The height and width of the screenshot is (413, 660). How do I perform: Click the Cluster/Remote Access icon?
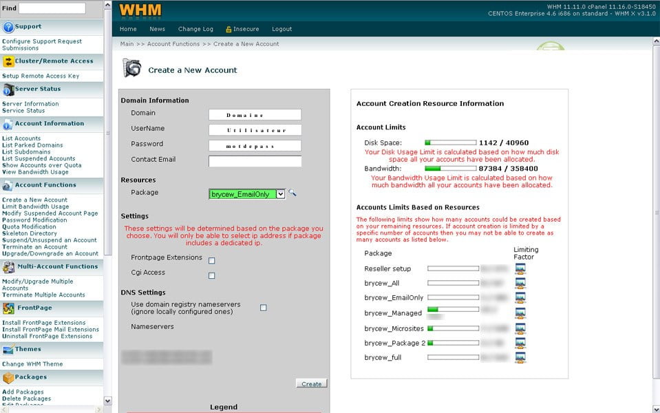point(8,61)
